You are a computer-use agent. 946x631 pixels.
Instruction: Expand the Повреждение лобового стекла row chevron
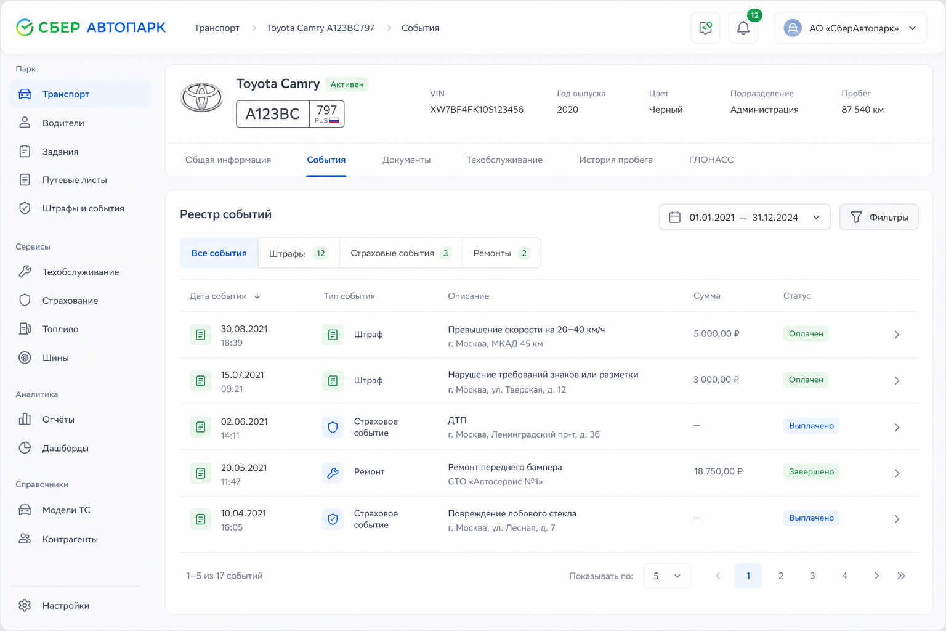[897, 519]
